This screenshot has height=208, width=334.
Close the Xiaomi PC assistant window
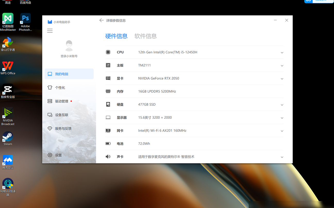coord(287,20)
